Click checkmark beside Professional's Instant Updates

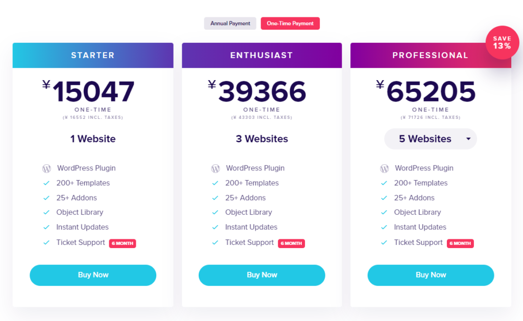[384, 228]
